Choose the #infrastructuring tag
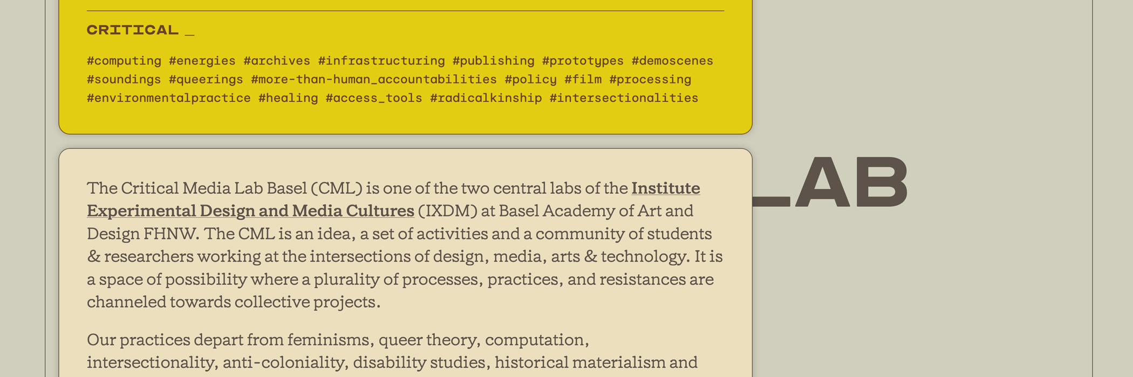Image resolution: width=1133 pixels, height=377 pixels. [381, 61]
